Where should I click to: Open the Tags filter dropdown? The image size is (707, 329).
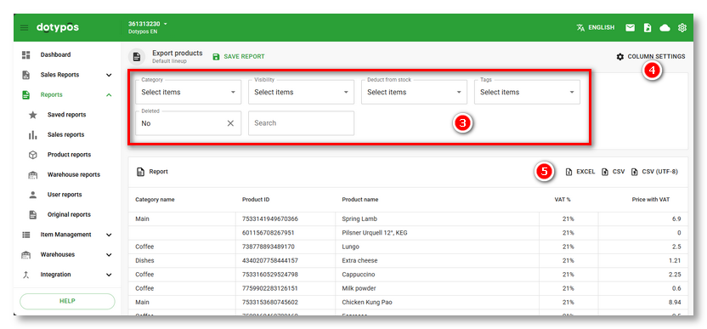(x=527, y=92)
